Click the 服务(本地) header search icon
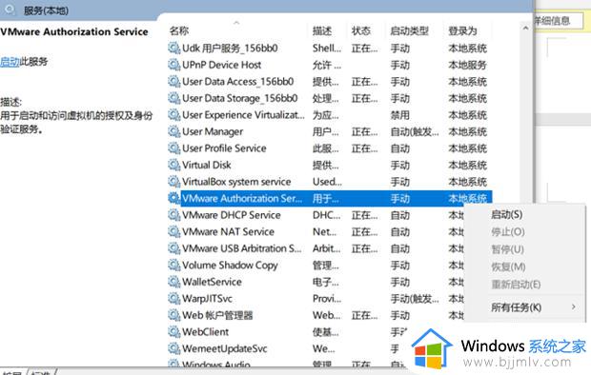 [10, 10]
